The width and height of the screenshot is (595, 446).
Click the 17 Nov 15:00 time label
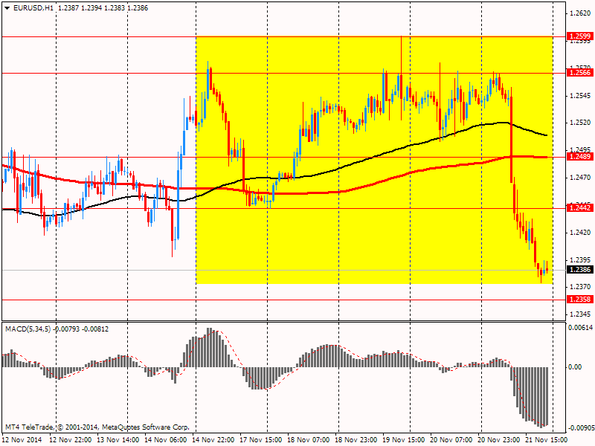pos(261,439)
